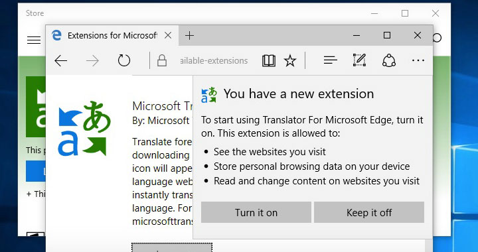478x252 pixels.
Task: Click the address bar lock icon
Action: (x=162, y=60)
